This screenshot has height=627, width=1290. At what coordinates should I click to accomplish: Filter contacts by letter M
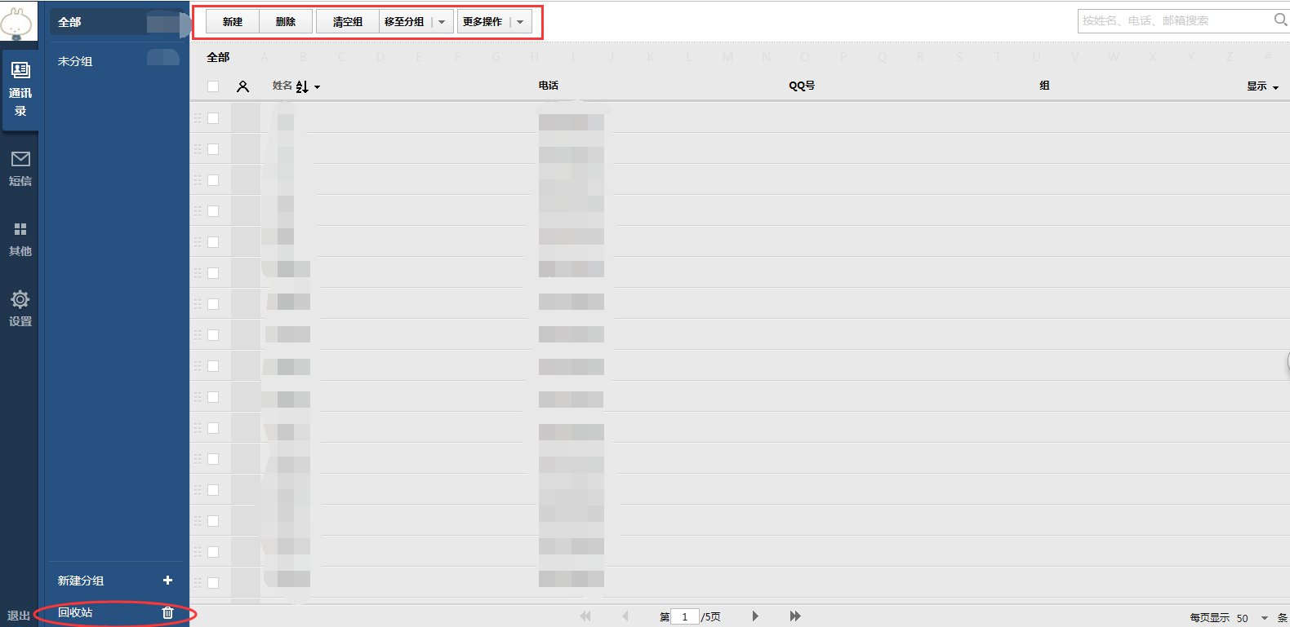tap(727, 57)
